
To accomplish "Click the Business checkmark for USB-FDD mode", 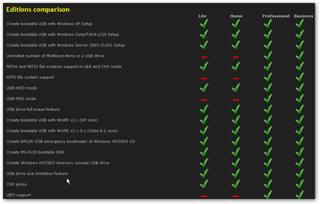I will point(300,98).
